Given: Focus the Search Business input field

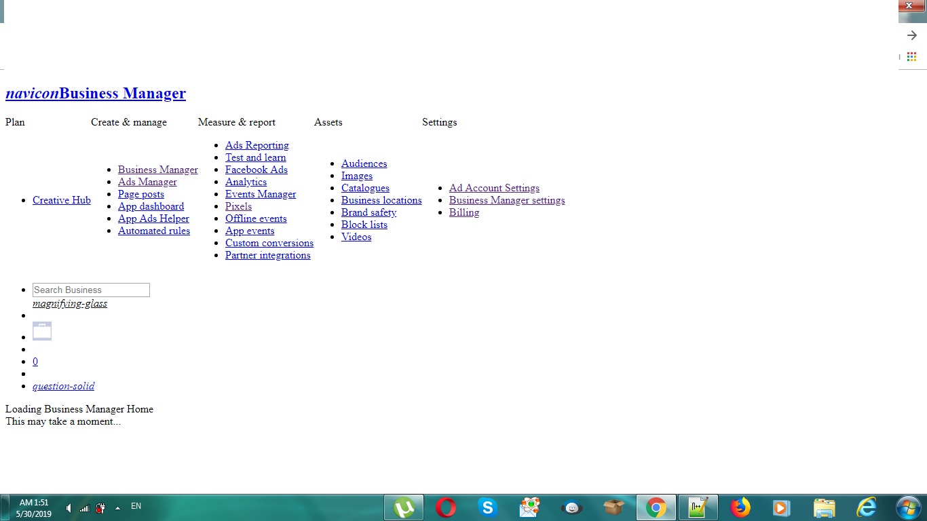Looking at the screenshot, I should coord(91,290).
